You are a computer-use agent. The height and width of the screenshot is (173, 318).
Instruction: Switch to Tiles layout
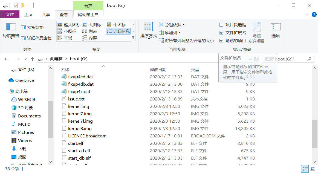click(65, 38)
